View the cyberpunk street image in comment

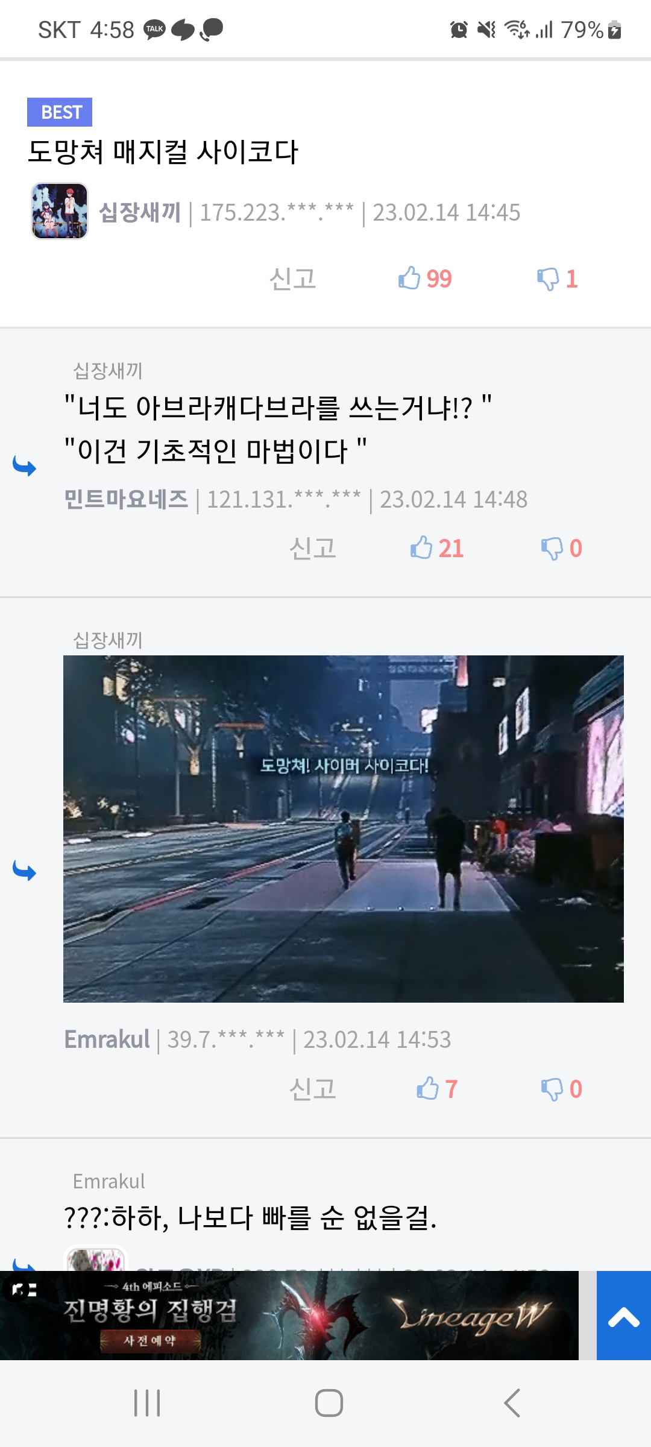coord(344,829)
